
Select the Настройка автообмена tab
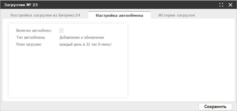(x=119, y=15)
